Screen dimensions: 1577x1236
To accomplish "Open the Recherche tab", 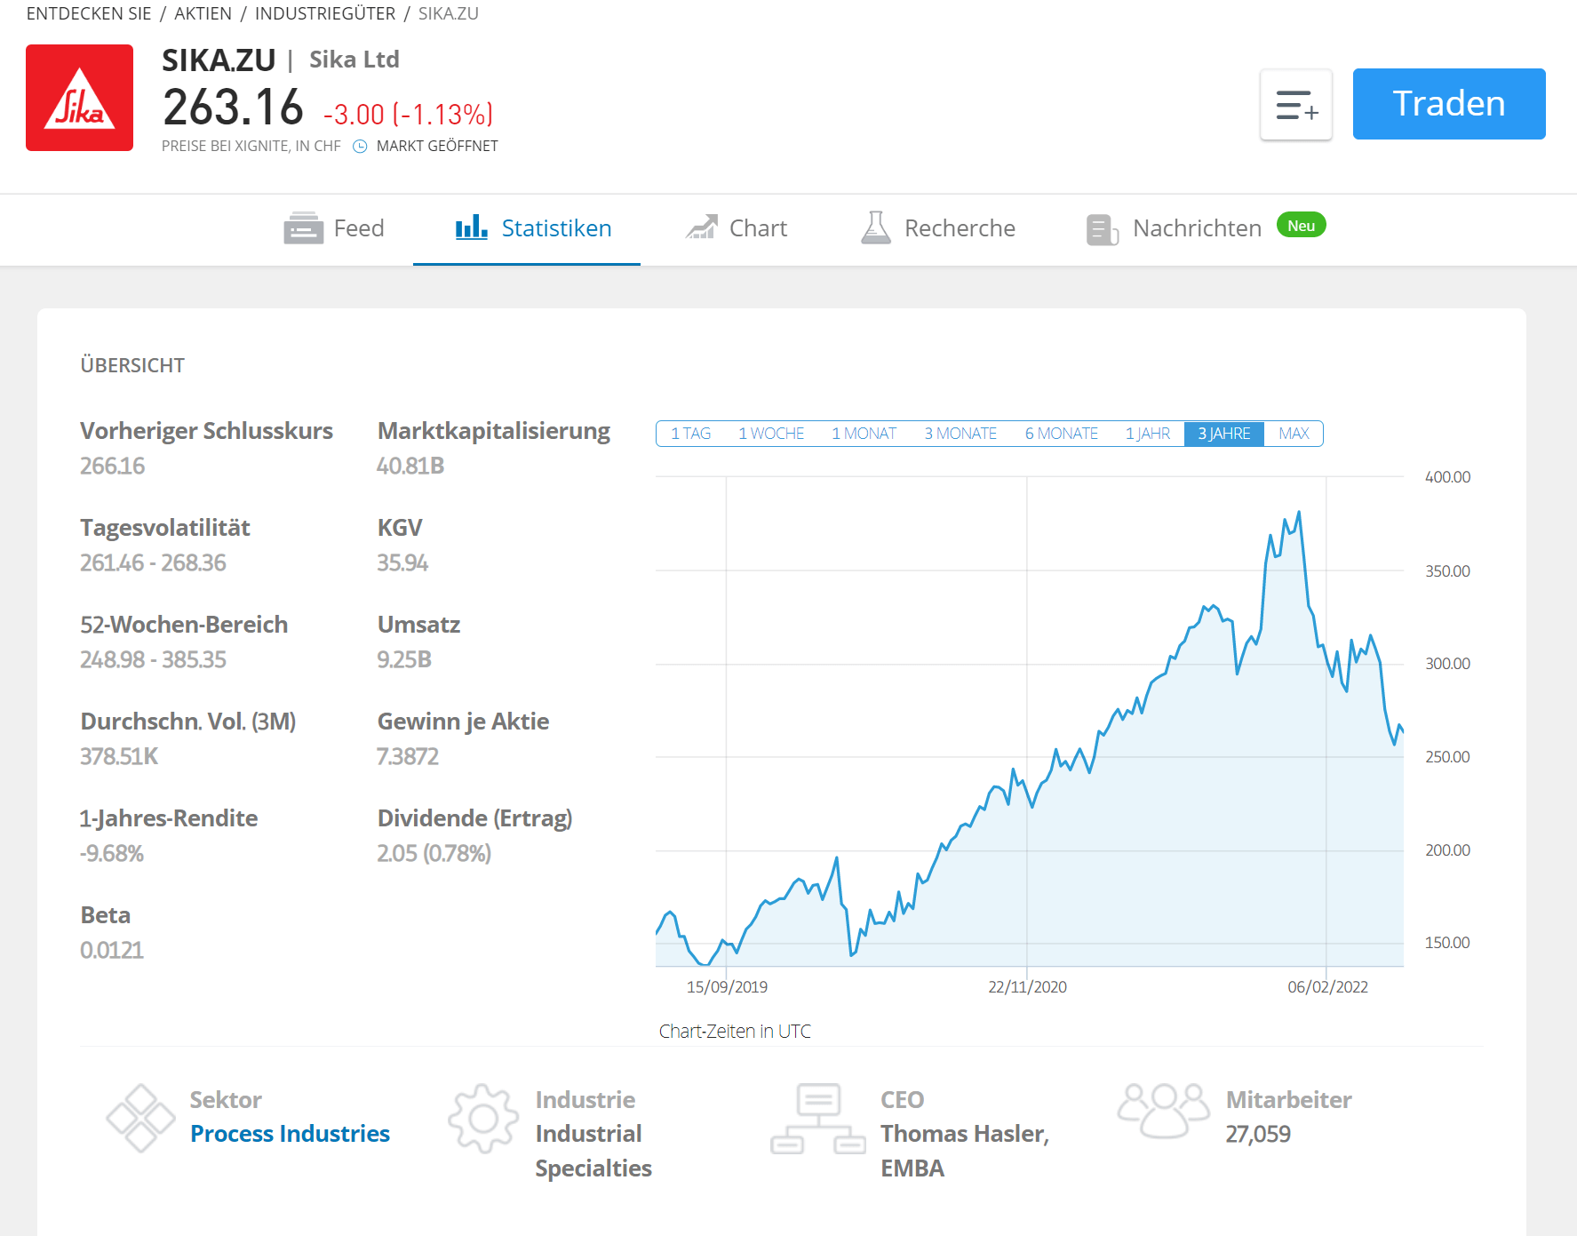I will tap(938, 228).
